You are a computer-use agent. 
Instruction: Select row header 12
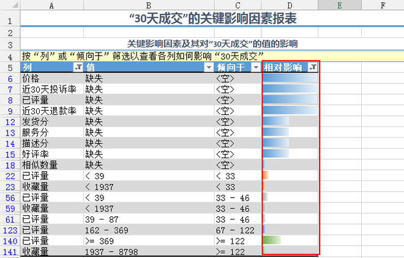pos(10,122)
